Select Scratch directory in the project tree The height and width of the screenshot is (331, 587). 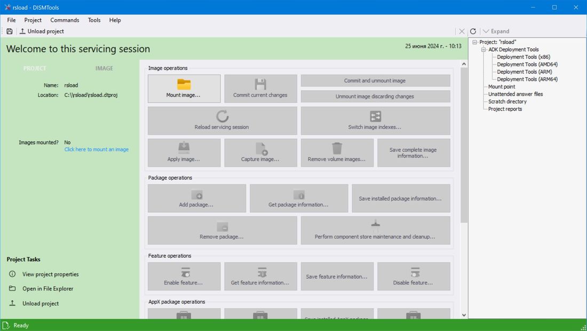coord(506,101)
